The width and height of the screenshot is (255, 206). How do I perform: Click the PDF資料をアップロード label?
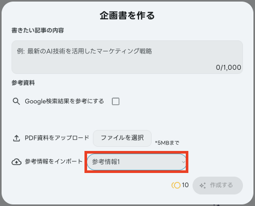[x=57, y=138]
